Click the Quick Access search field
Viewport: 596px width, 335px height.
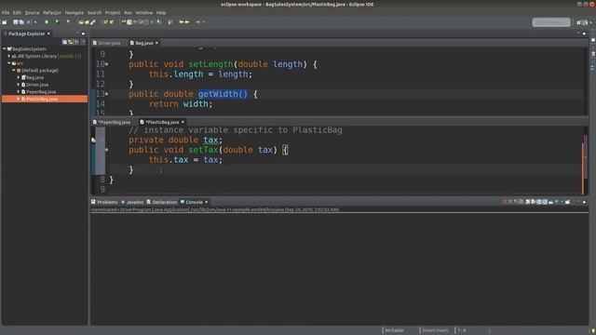click(x=551, y=22)
